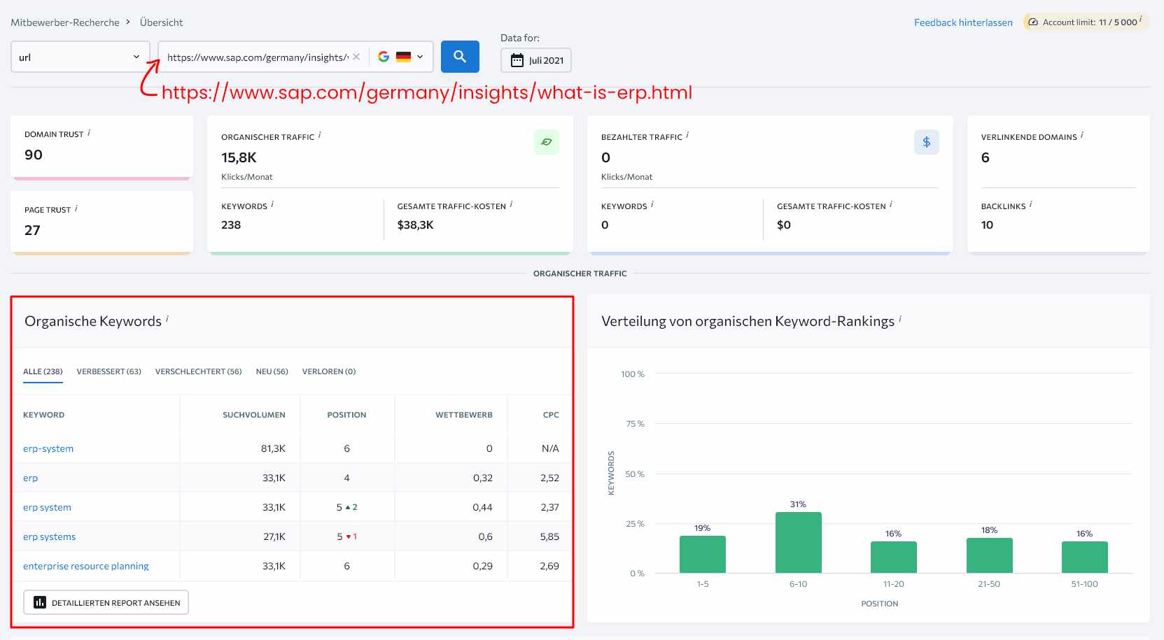Click the blue dollar paid traffic icon

[927, 142]
